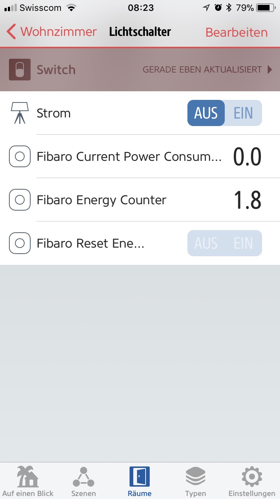This screenshot has width=280, height=499.
Task: Set Fibaro Reset toggle to AUS
Action: (206, 243)
